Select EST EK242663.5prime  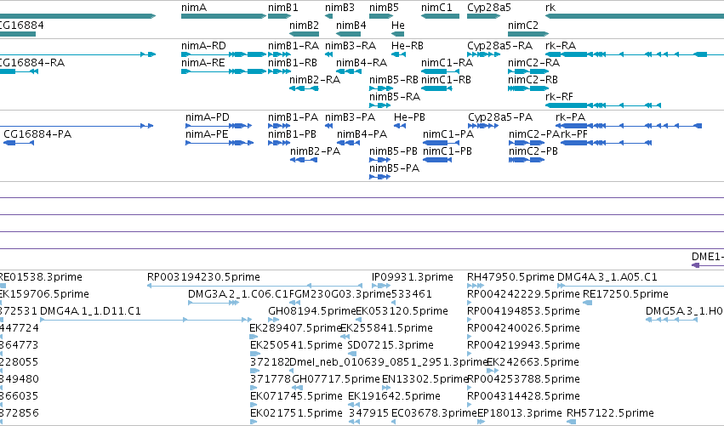click(493, 371)
